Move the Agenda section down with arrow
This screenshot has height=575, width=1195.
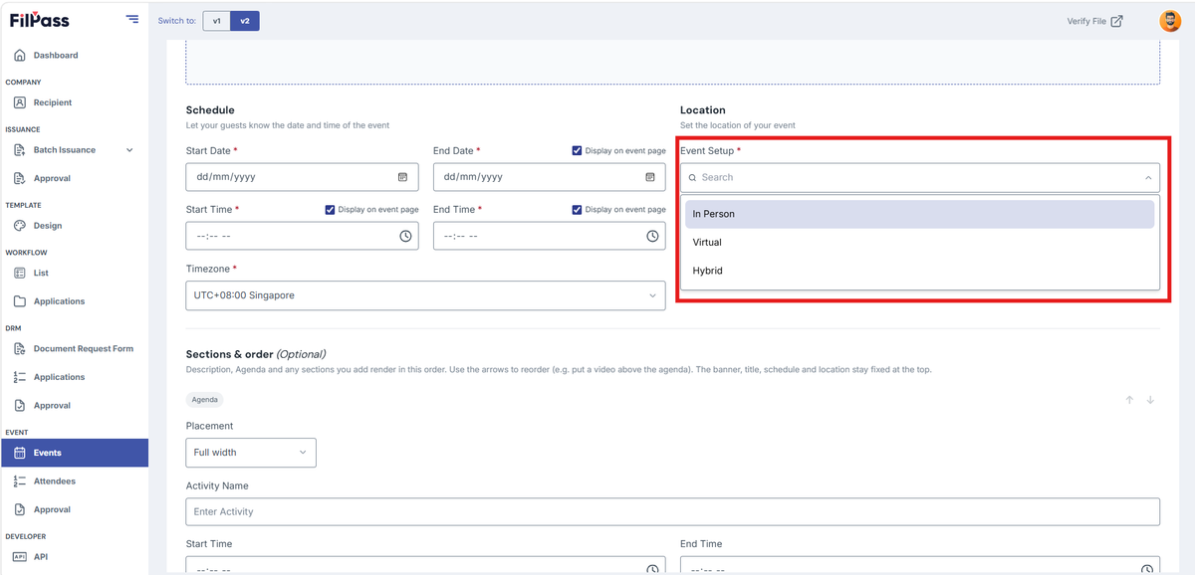click(1150, 400)
